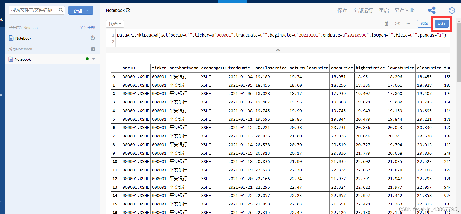Screen dimensions: 461x214
Task: Shut down open Notebook with power icon
Action: point(93,38)
